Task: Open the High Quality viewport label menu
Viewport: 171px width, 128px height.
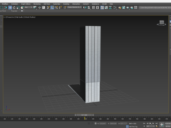Action: [x=19, y=17]
